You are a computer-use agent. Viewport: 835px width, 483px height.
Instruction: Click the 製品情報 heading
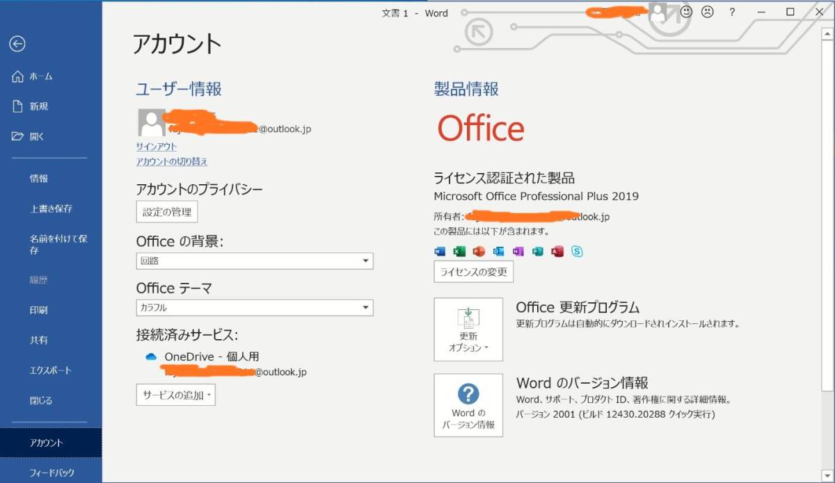coord(466,89)
